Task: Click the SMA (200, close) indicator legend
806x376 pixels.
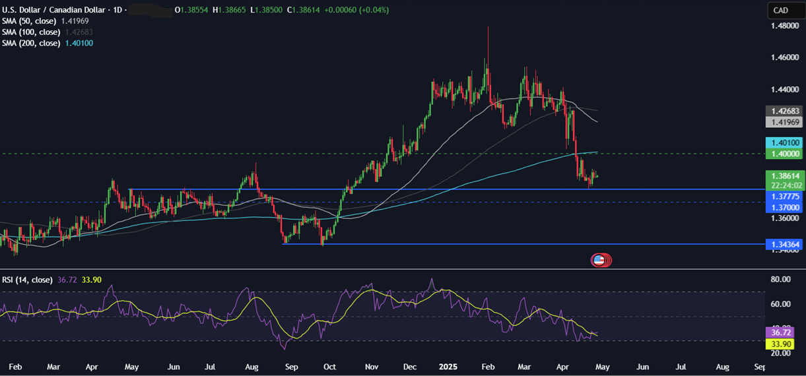Action: click(x=48, y=43)
